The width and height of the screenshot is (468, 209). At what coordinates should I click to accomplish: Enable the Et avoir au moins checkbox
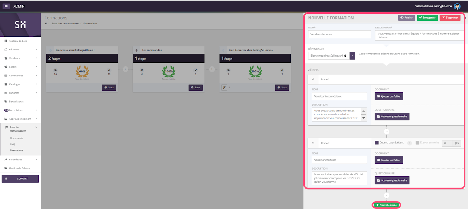417,142
